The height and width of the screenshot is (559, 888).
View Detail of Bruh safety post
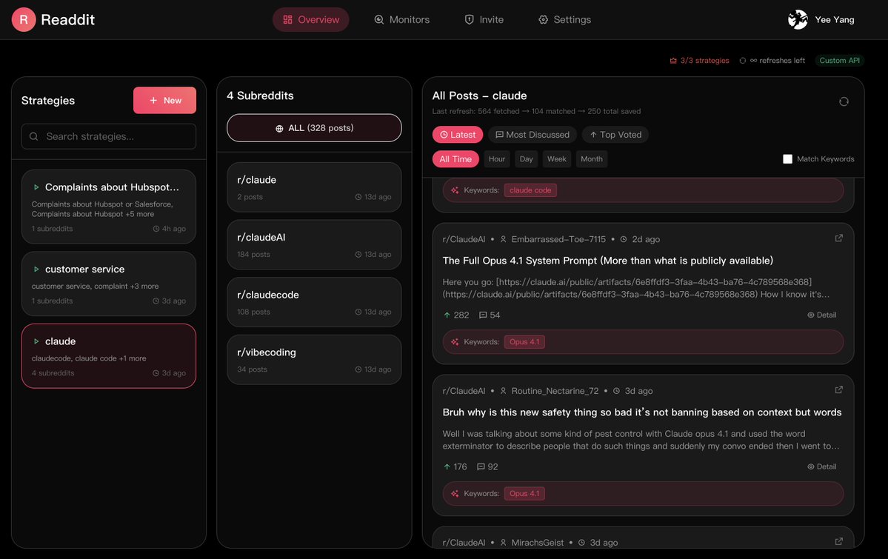[x=822, y=466]
